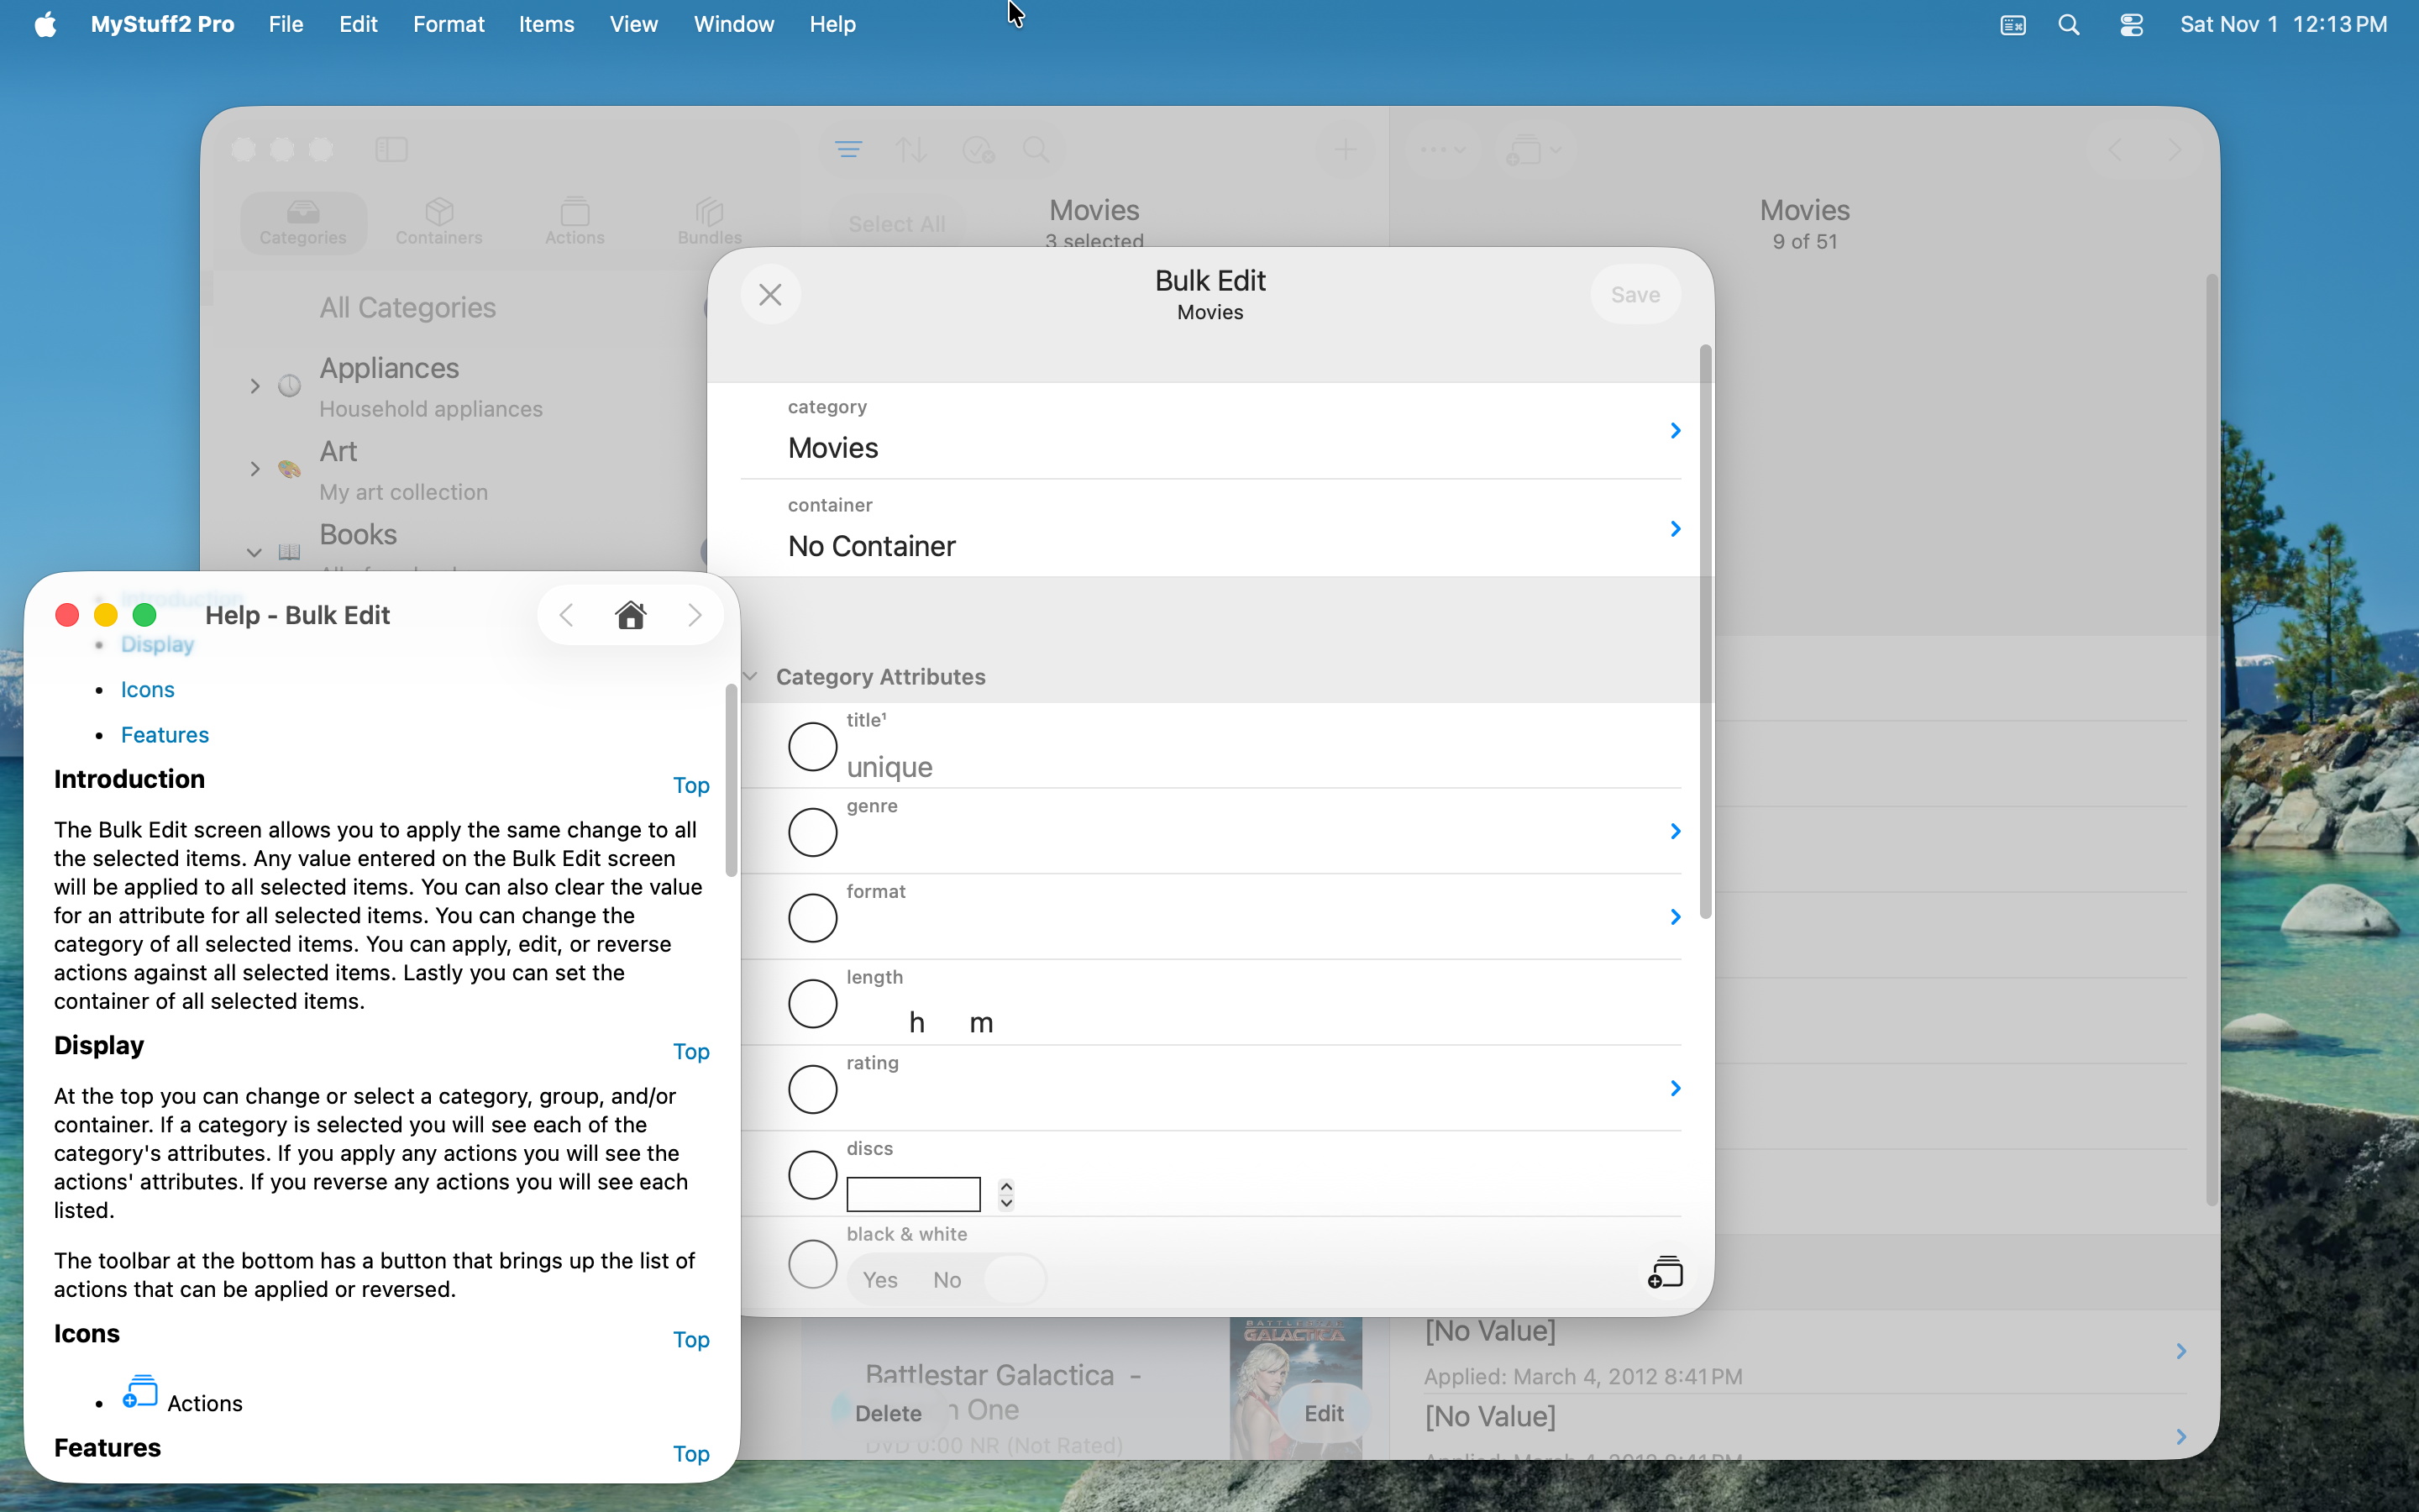Screen dimensions: 2419x1512
Task: Click Top link beside Icons heading
Action: 690,1339
